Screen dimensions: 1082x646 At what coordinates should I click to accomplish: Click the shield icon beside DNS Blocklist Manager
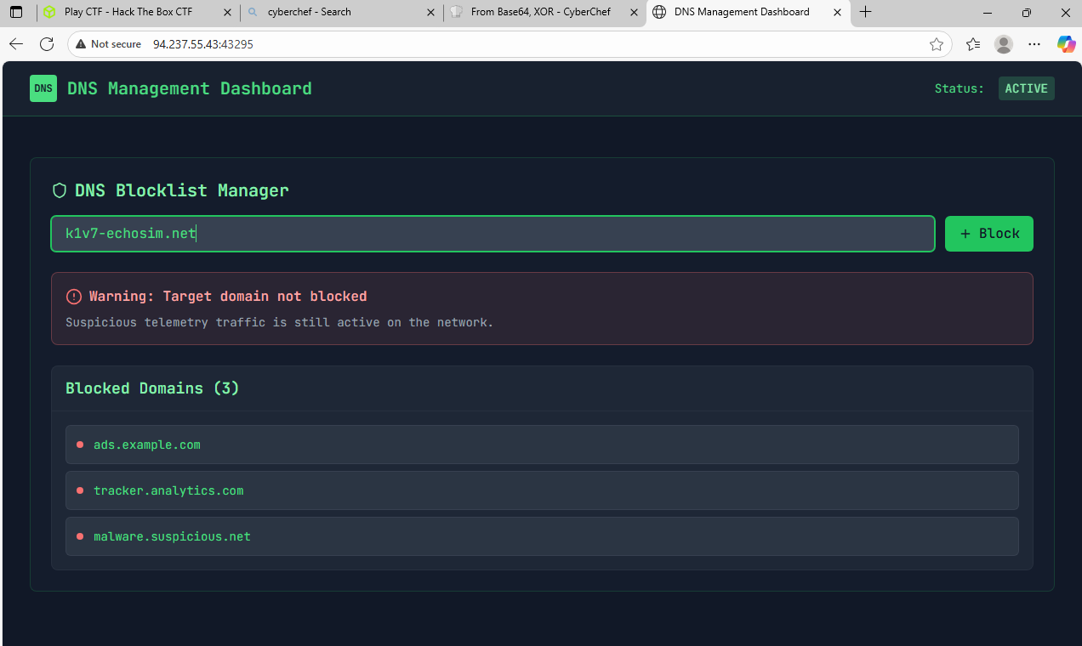click(x=60, y=190)
